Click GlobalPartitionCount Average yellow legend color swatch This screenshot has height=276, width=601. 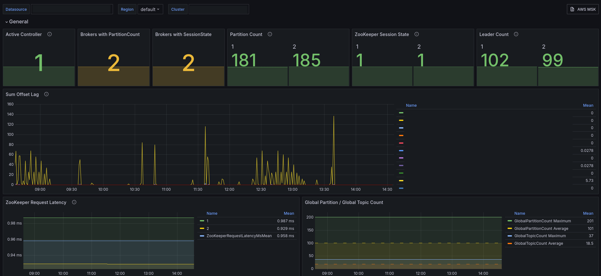tap(509, 229)
